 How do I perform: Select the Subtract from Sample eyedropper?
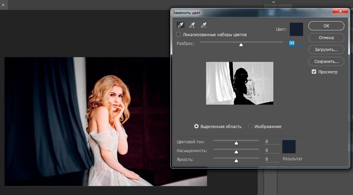(204, 25)
